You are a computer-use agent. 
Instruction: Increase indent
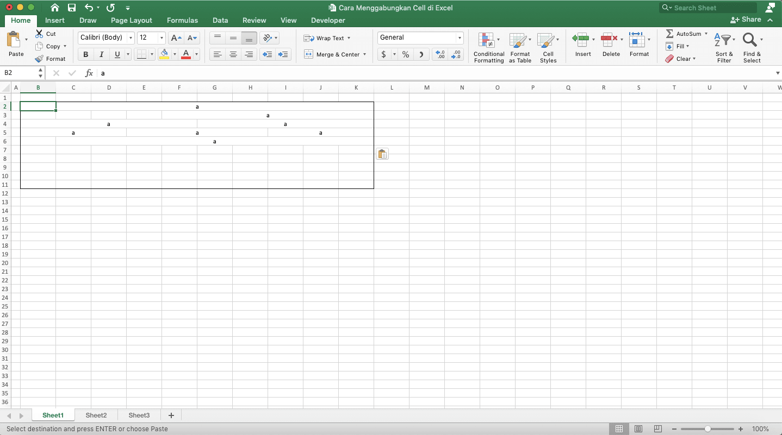283,54
